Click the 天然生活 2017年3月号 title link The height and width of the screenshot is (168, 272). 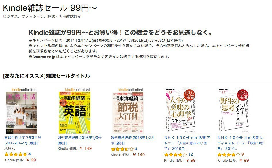coord(23,140)
